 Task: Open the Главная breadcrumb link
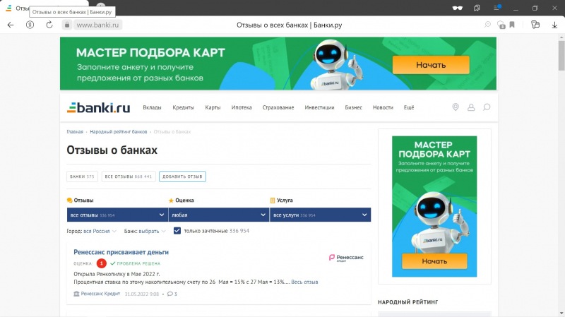pyautogui.click(x=75, y=132)
